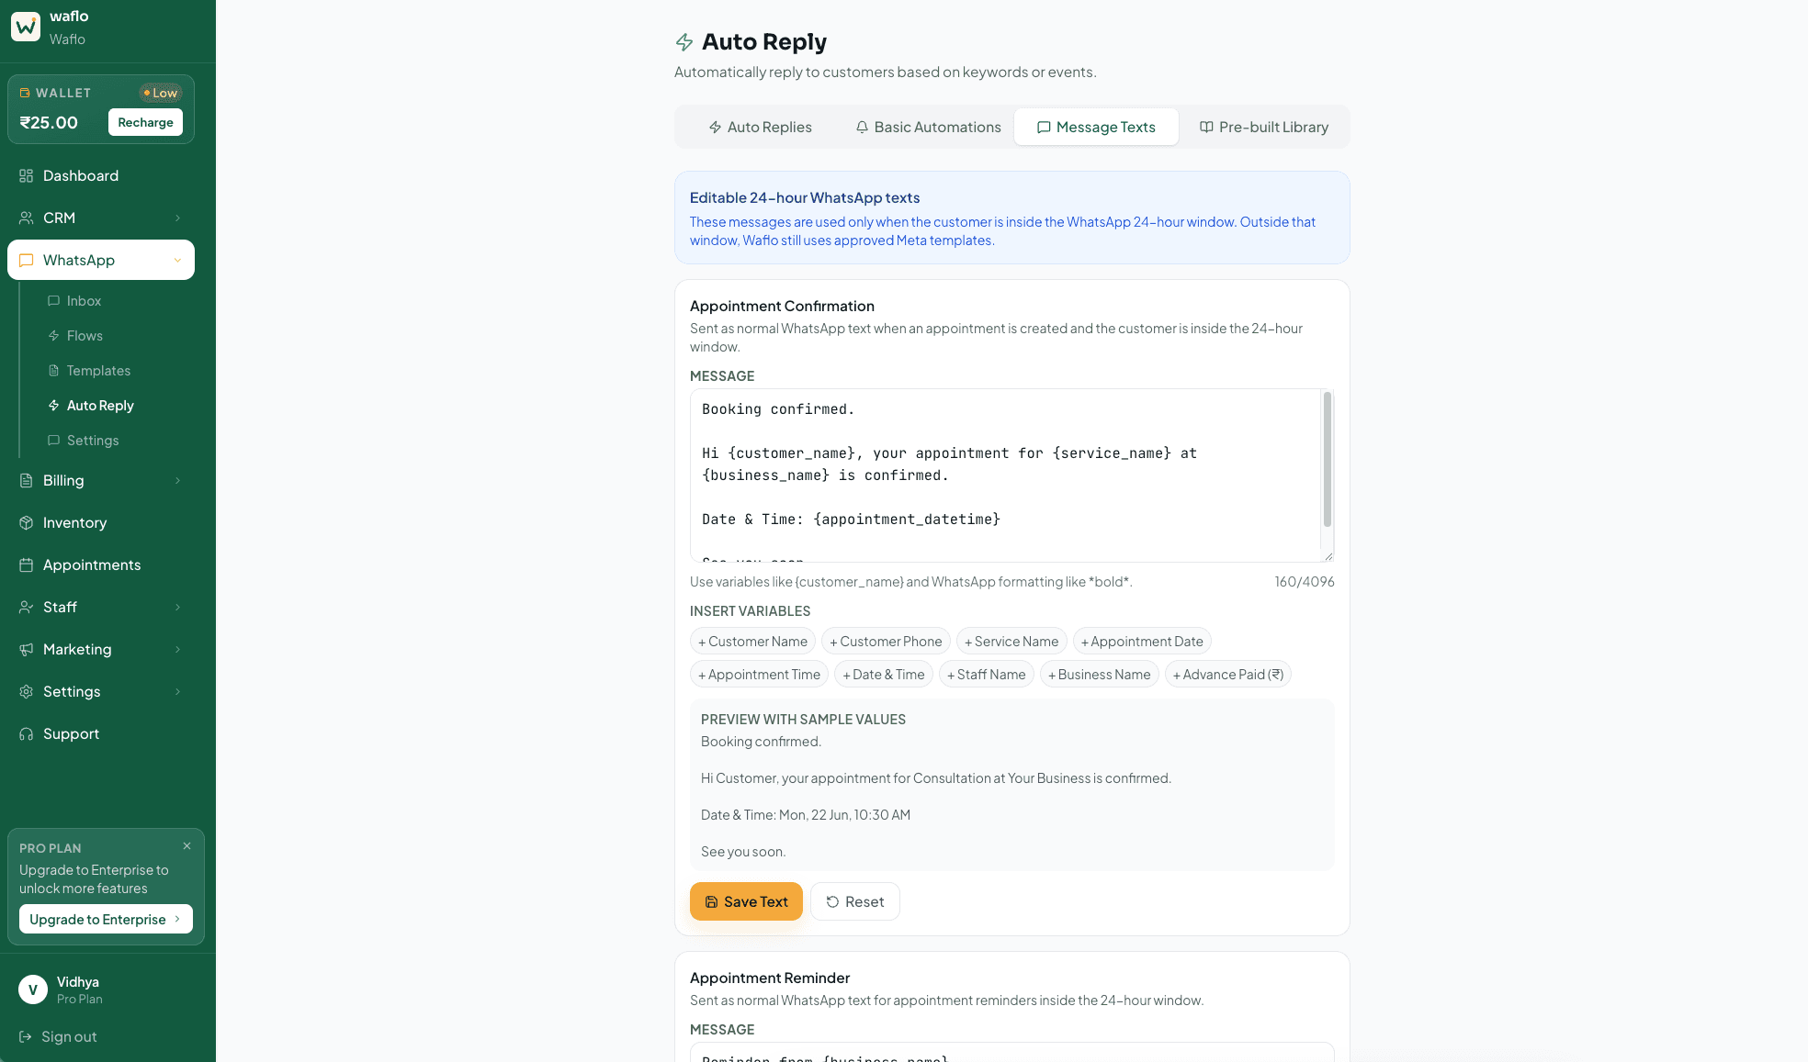Click the Waflo logo icon
The image size is (1808, 1062).
tap(26, 27)
